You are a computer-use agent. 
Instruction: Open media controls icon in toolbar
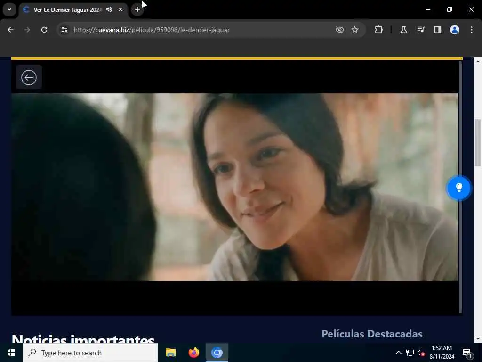click(421, 30)
